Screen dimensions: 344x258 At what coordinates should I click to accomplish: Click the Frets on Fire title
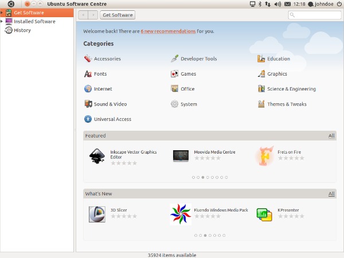click(289, 152)
